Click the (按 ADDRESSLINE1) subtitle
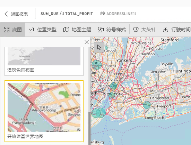 118,14
